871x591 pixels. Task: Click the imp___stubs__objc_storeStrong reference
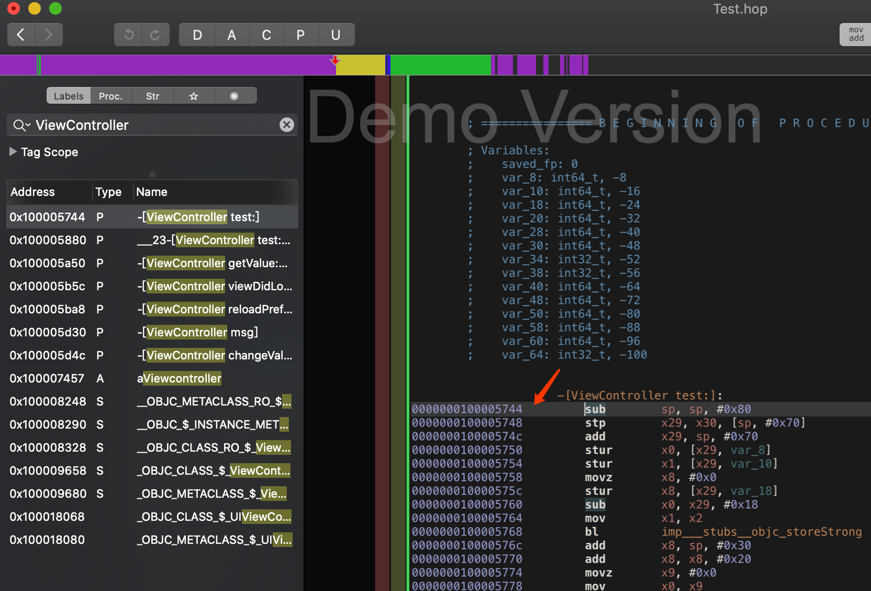pos(762,532)
